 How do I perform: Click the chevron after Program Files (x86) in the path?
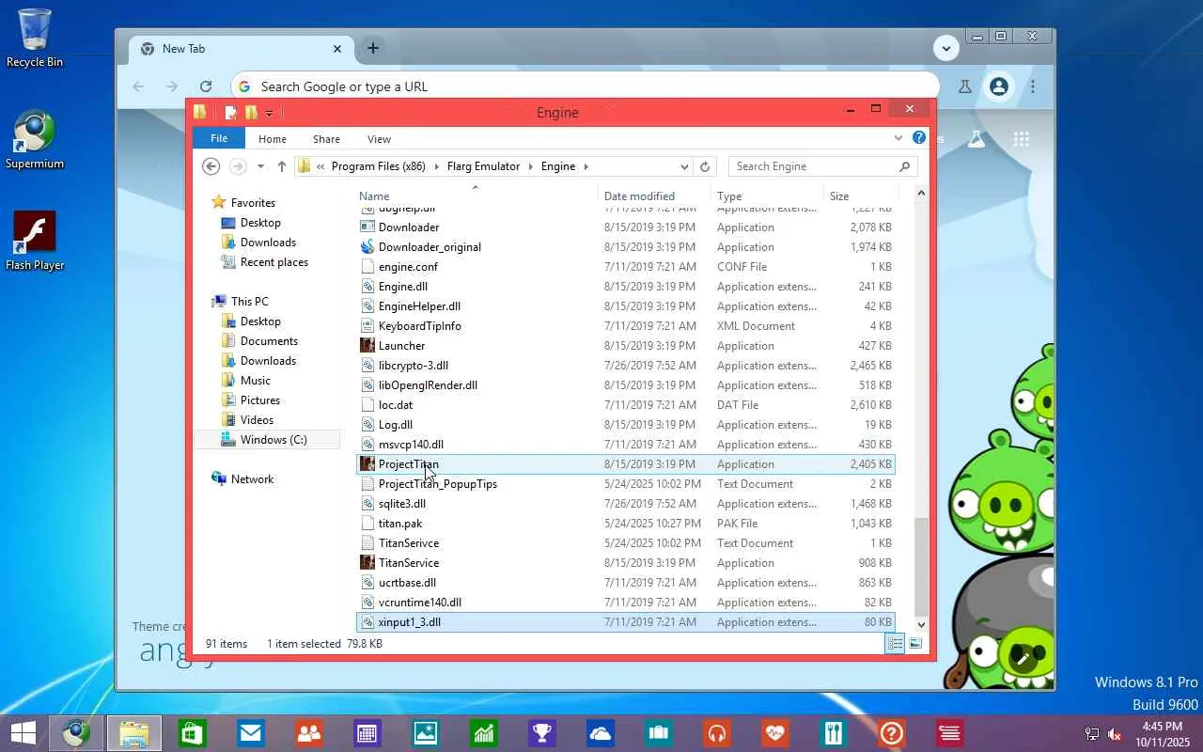pos(436,166)
